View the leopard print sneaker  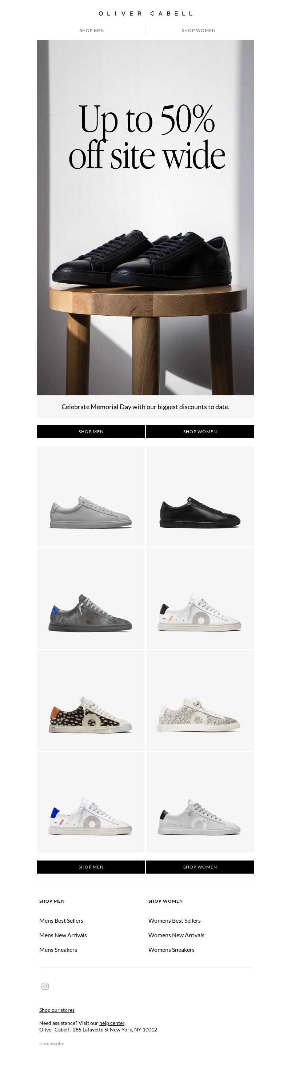[x=91, y=700]
